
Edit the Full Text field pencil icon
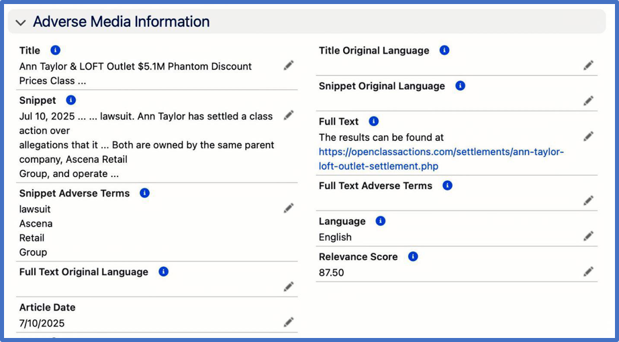(588, 137)
